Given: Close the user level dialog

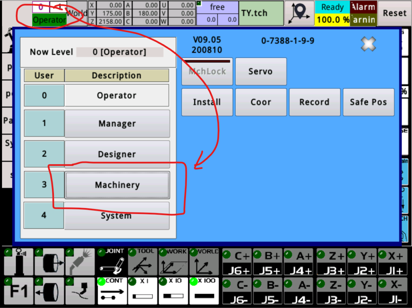Looking at the screenshot, I should pyautogui.click(x=368, y=44).
